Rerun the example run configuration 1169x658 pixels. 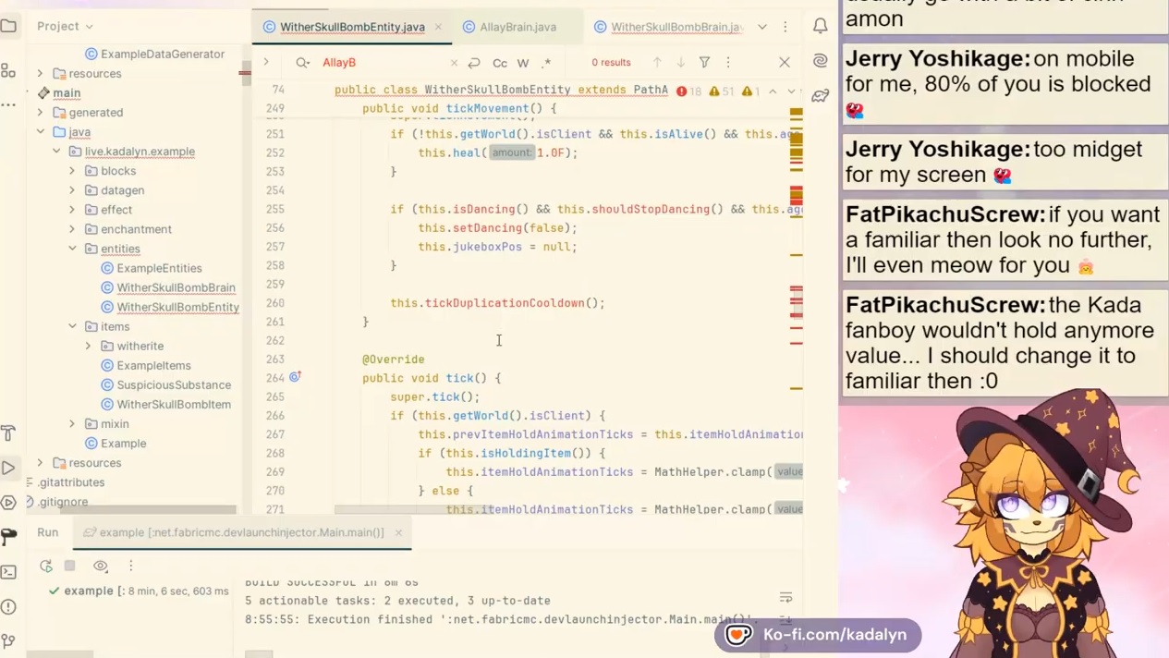(45, 566)
